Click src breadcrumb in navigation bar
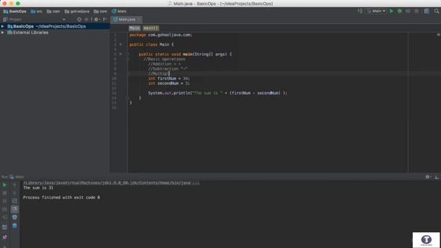Image resolution: width=441 pixels, height=248 pixels. [x=37, y=12]
